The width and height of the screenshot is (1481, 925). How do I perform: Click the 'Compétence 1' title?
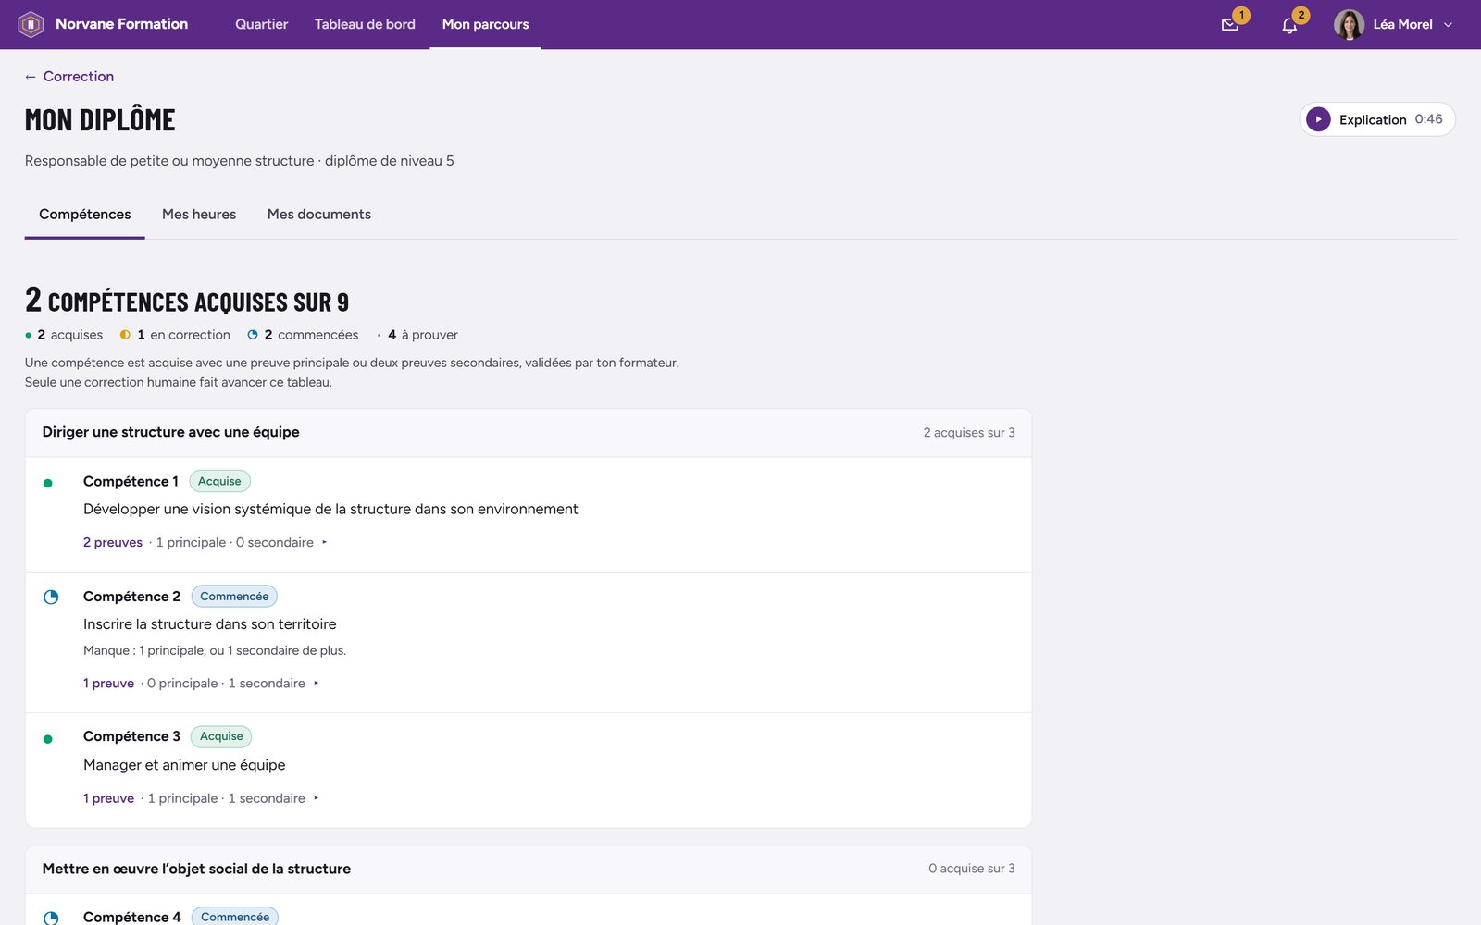click(x=131, y=481)
